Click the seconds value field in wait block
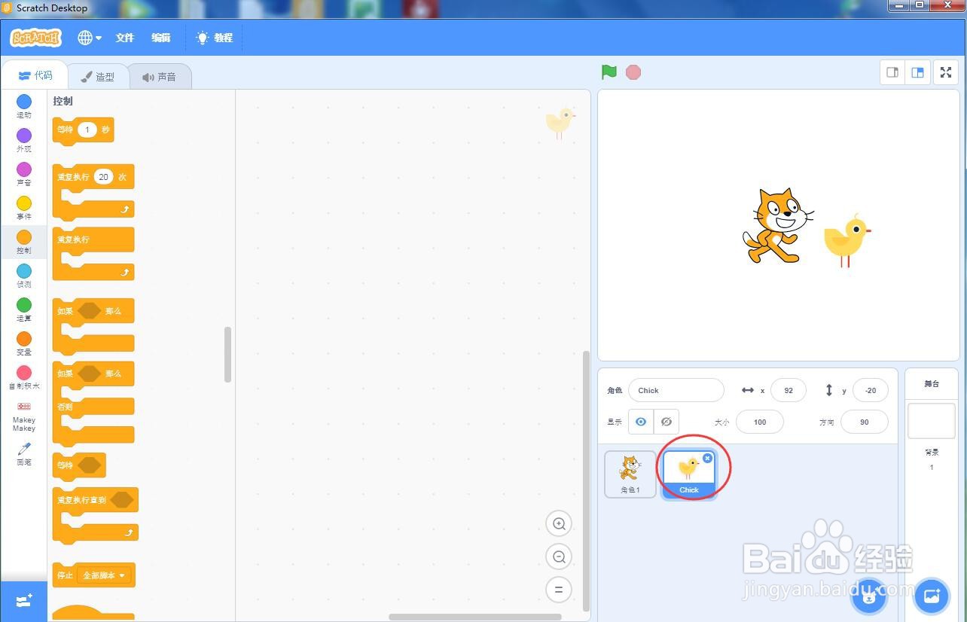The height and width of the screenshot is (622, 967). pos(87,130)
